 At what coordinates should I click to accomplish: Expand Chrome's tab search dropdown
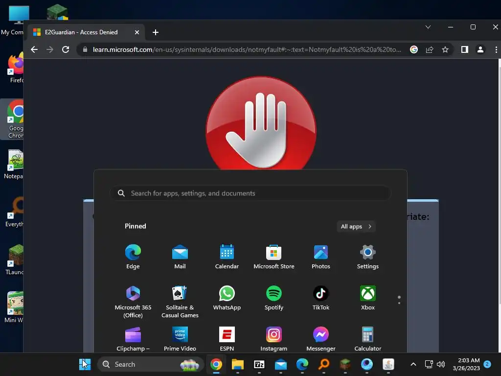[428, 27]
